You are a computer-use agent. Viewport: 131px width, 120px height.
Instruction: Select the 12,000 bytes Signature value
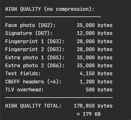point(95,33)
